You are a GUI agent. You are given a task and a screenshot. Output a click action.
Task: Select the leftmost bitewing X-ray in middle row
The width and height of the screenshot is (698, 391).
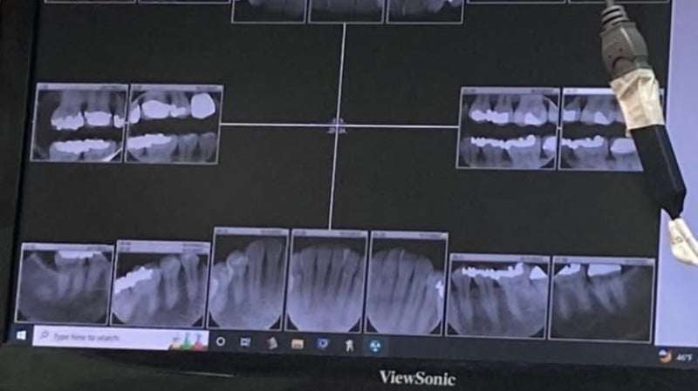coord(79,123)
